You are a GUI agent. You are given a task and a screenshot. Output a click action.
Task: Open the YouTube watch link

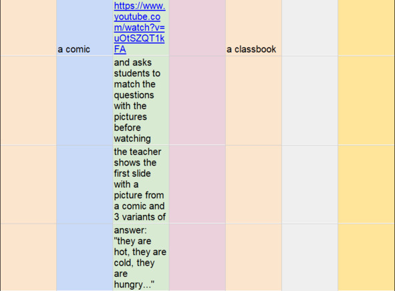(140, 27)
